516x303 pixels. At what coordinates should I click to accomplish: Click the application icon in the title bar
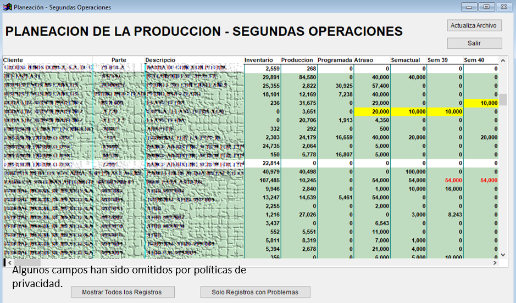tap(7, 7)
